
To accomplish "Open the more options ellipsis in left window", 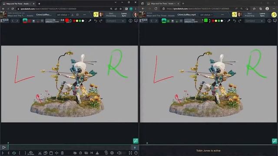I will (x=85, y=15).
